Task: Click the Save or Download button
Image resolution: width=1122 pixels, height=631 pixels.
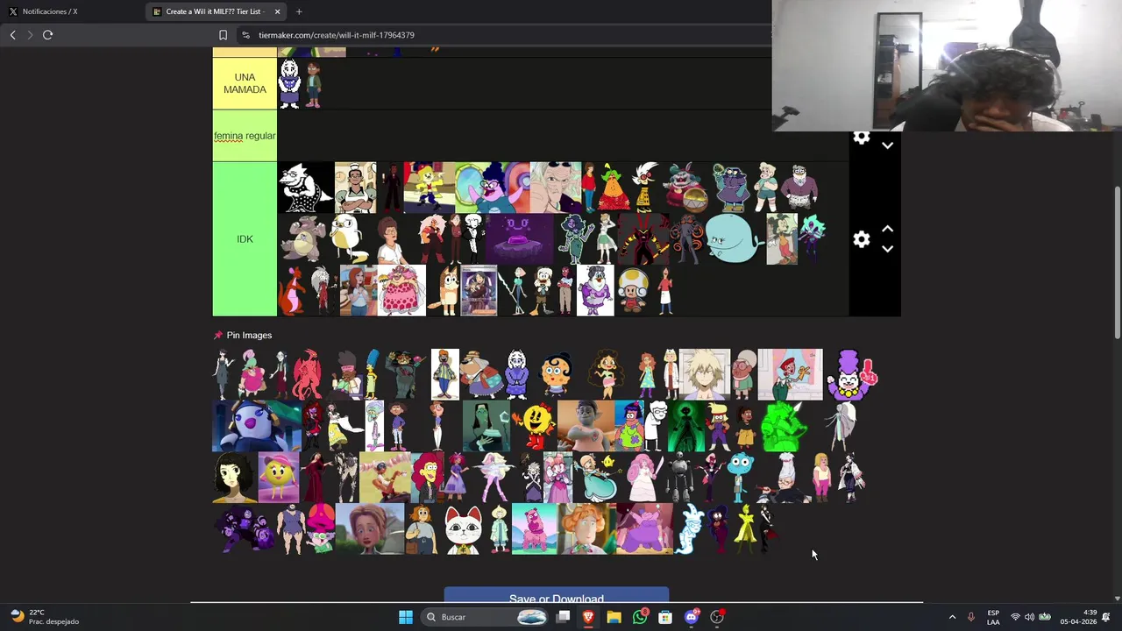Action: [557, 597]
